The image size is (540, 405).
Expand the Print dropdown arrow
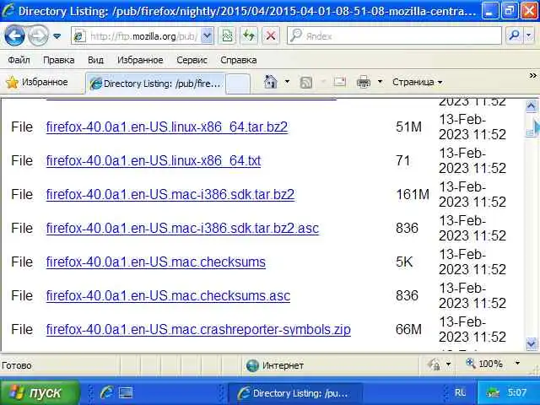[x=381, y=82]
